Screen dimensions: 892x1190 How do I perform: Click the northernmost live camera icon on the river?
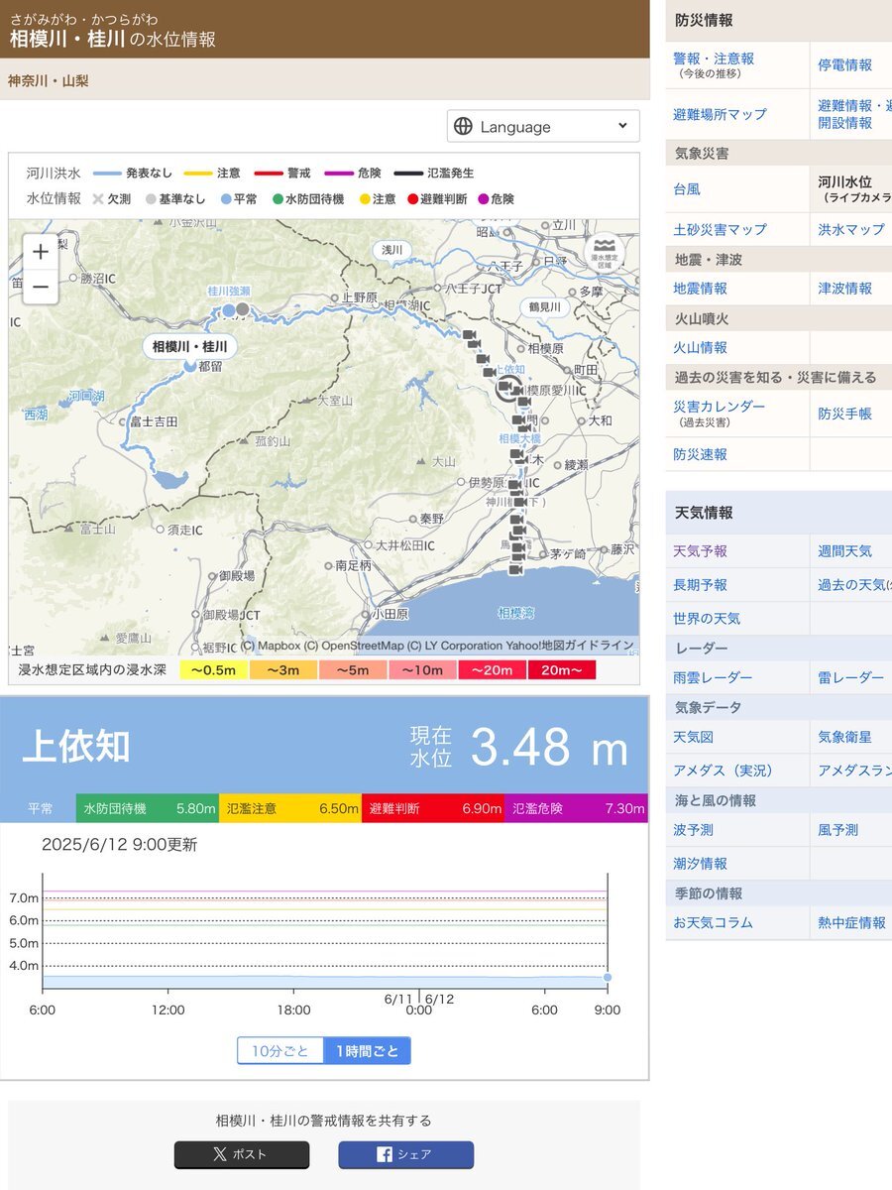(x=469, y=335)
